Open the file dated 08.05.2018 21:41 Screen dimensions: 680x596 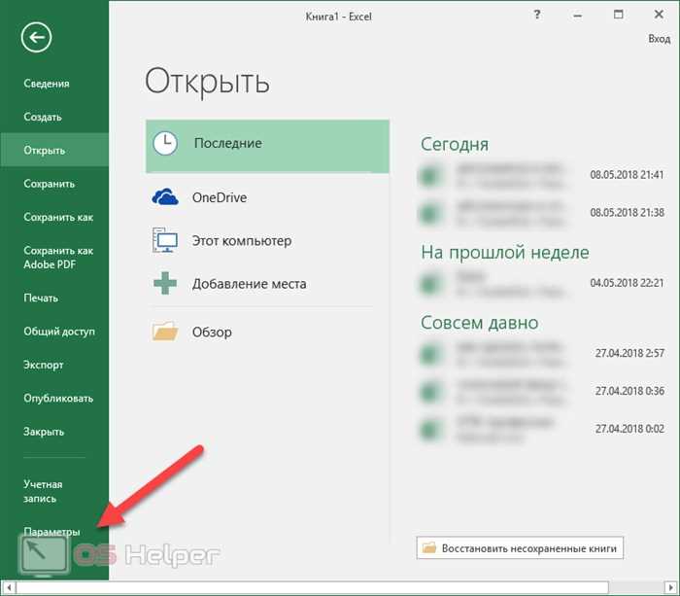tap(540, 175)
